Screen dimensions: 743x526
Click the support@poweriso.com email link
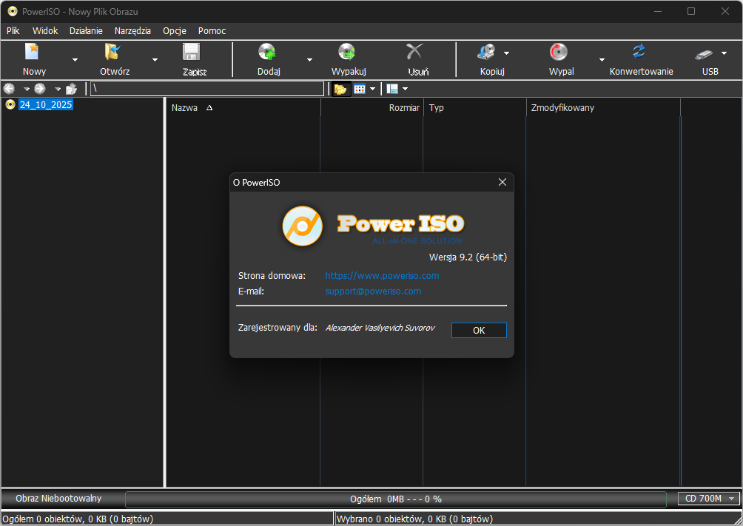pyautogui.click(x=373, y=291)
